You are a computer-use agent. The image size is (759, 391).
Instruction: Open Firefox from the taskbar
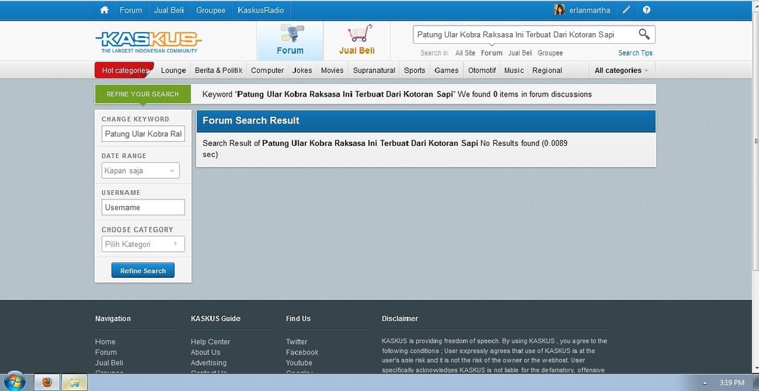47,383
